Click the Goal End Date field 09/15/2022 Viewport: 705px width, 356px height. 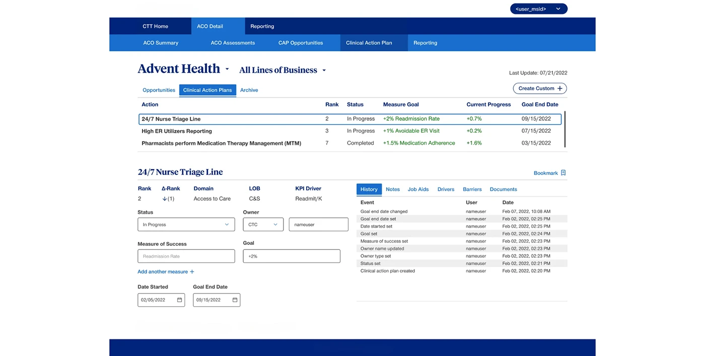click(x=217, y=300)
